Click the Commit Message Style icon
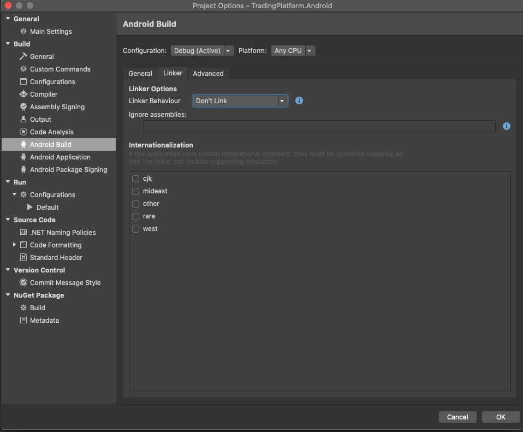 22,282
